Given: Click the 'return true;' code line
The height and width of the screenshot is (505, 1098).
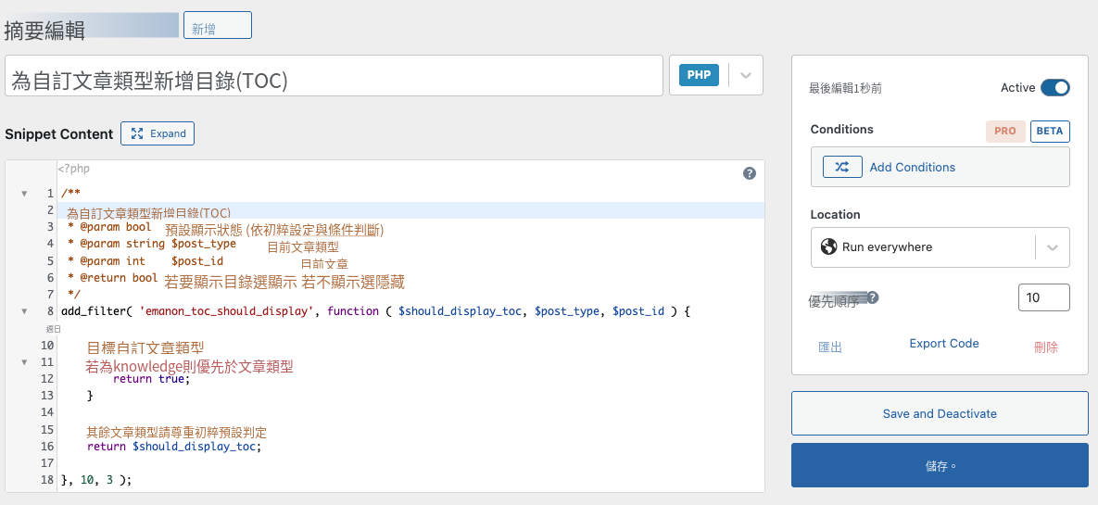Looking at the screenshot, I should click(x=151, y=379).
